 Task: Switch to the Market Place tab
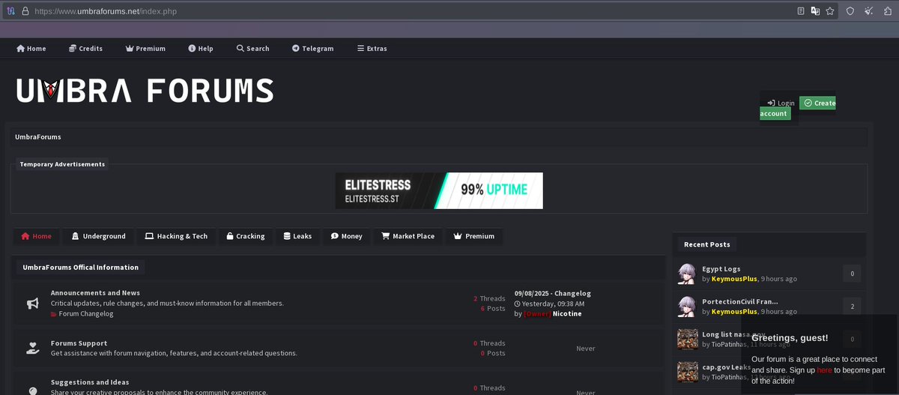tap(408, 236)
